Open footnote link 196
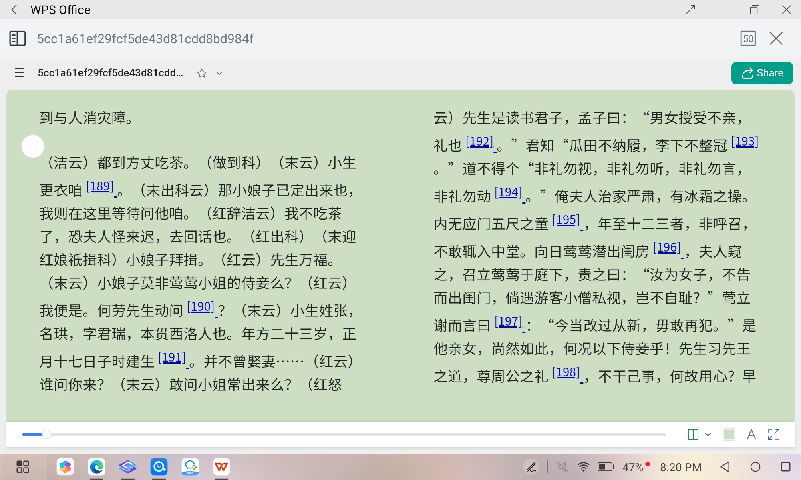The image size is (801, 480). click(667, 248)
